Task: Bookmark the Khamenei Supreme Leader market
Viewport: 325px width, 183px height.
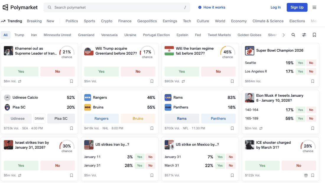Action: [x=71, y=81]
